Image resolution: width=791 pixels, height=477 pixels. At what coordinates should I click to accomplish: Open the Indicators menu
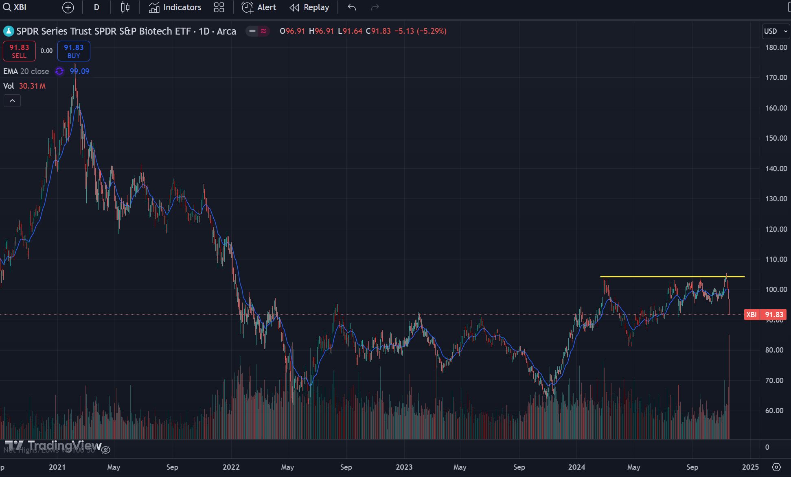175,7
